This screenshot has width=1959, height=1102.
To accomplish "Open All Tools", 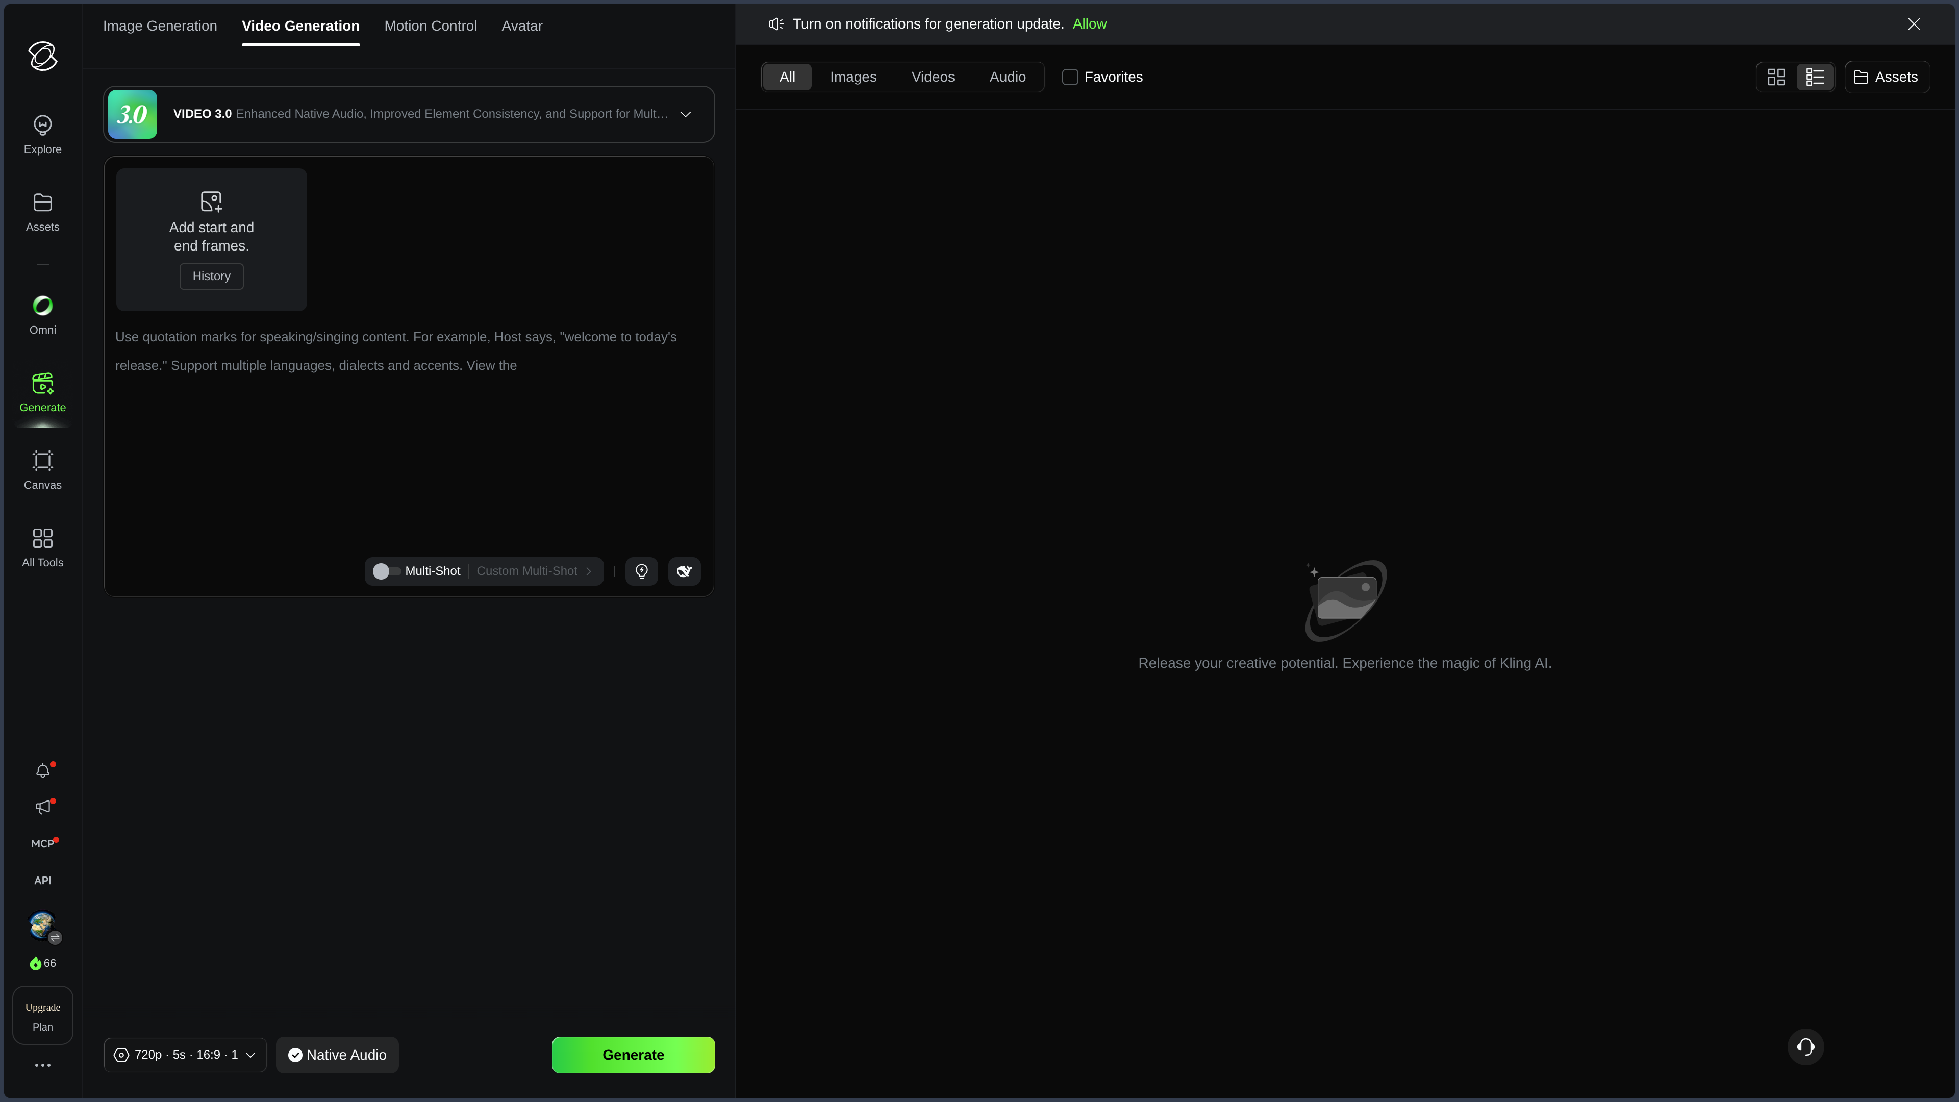I will (x=42, y=547).
